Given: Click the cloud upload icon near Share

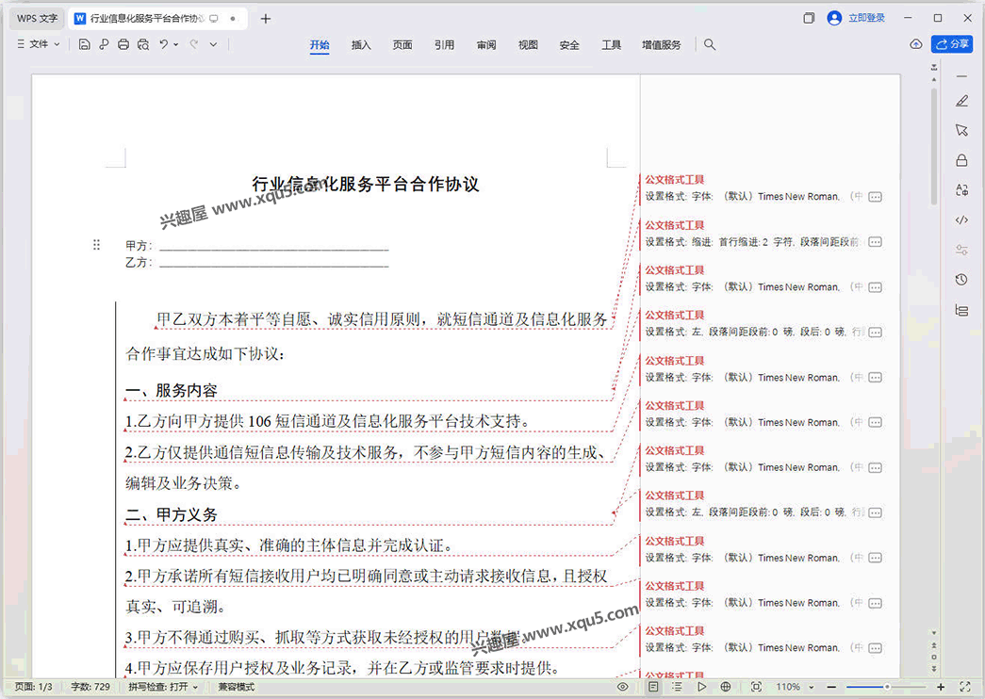Looking at the screenshot, I should [916, 44].
